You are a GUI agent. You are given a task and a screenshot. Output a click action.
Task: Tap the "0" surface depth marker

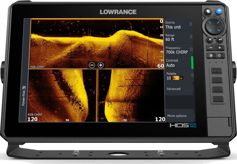tap(161, 21)
